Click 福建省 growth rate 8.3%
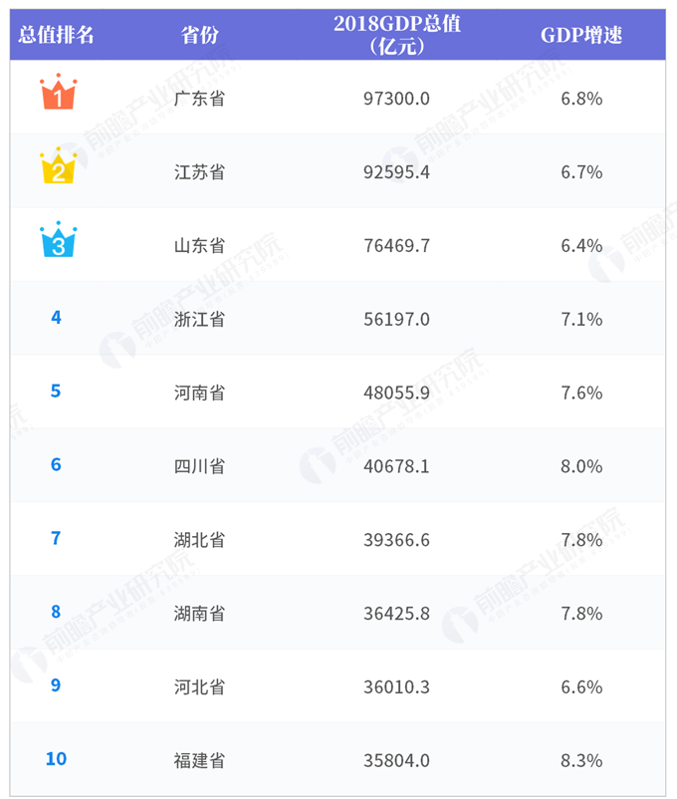 [x=581, y=761]
